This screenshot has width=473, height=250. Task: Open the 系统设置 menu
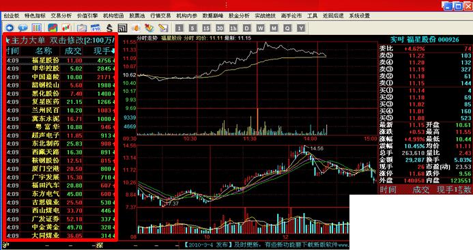[x=359, y=16]
